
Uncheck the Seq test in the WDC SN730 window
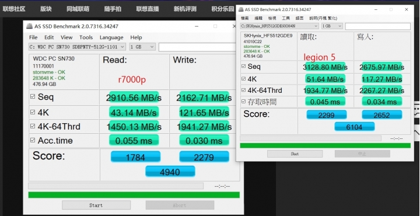point(33,96)
